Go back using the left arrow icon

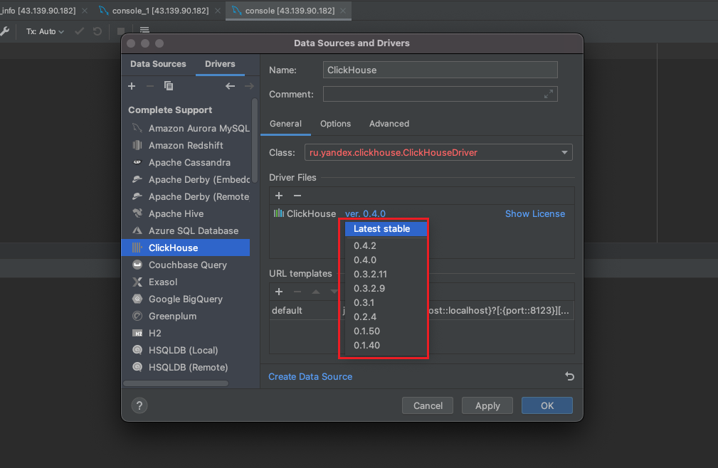pos(230,86)
